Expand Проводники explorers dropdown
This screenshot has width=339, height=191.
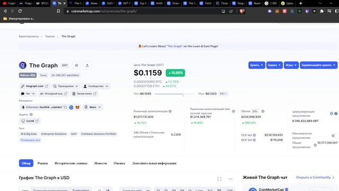click(x=66, y=86)
